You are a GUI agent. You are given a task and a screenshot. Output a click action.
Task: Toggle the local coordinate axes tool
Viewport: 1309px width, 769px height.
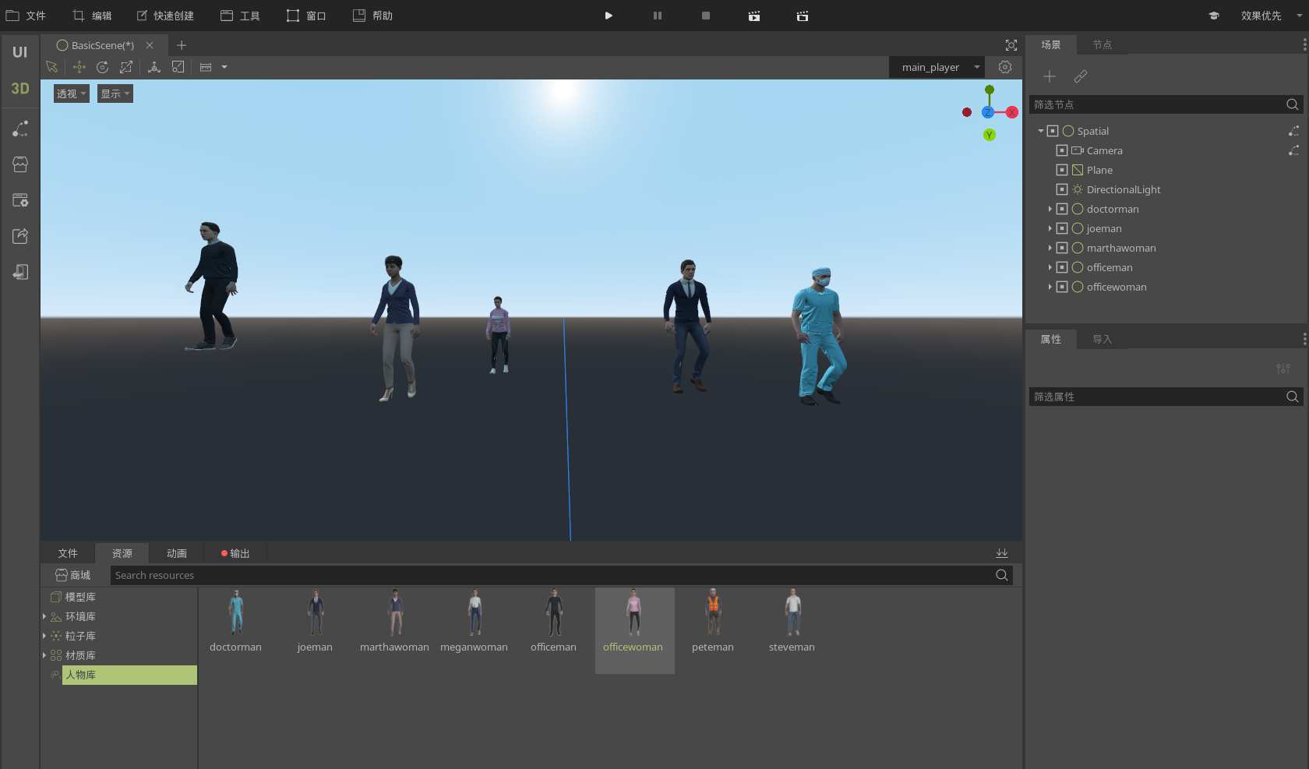(x=154, y=67)
